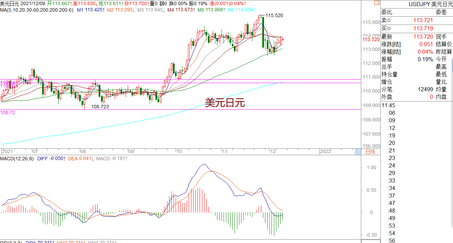Click the 低113.611 low value in header
453x243 pixels.
point(111,3)
